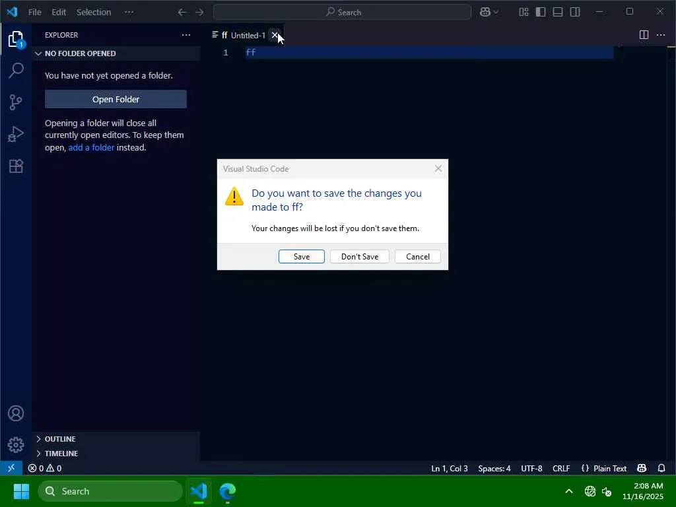Viewport: 676px width, 507px height.
Task: Open the clock and date 2:08 AM
Action: click(643, 491)
